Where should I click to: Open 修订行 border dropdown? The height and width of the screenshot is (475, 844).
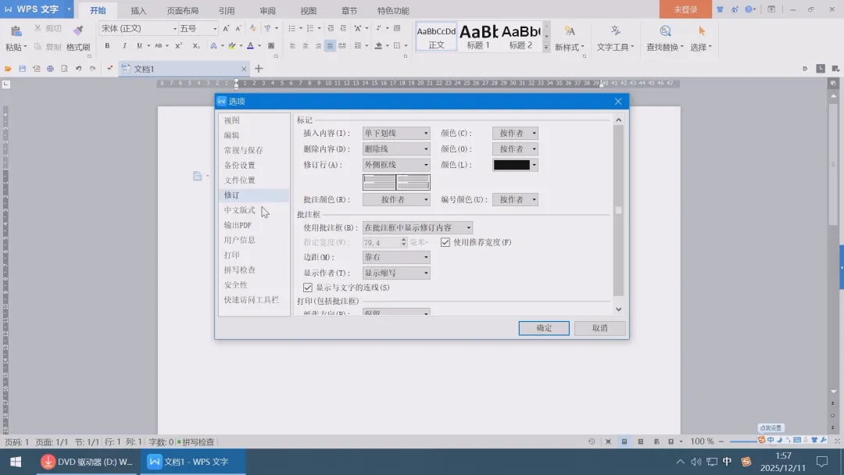(x=396, y=165)
